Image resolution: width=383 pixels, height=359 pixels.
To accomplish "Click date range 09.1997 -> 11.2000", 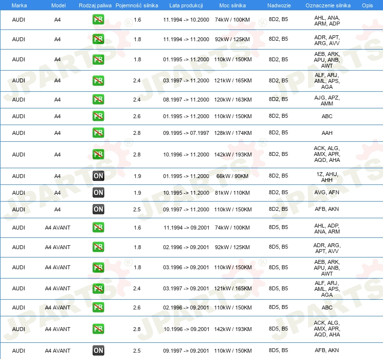I will pyautogui.click(x=186, y=209).
